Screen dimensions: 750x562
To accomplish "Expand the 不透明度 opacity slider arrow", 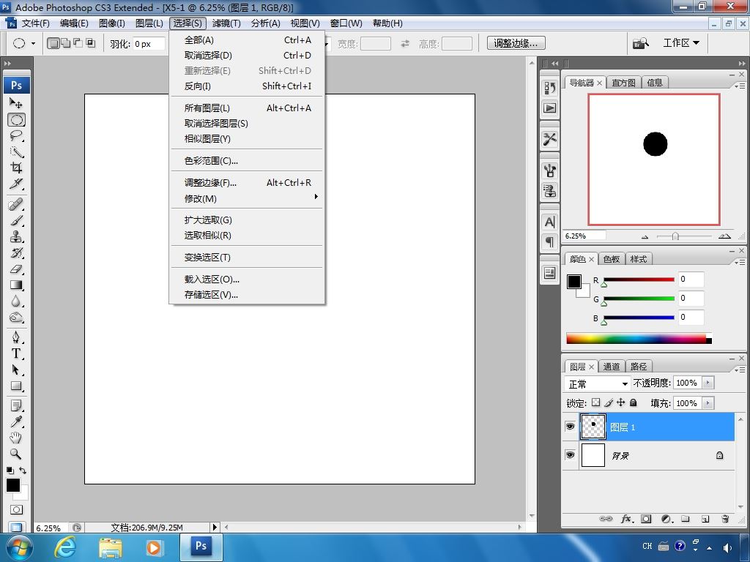I will (708, 383).
